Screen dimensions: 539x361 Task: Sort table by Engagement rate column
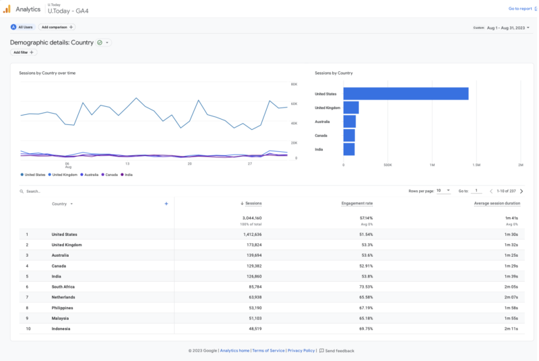(357, 204)
